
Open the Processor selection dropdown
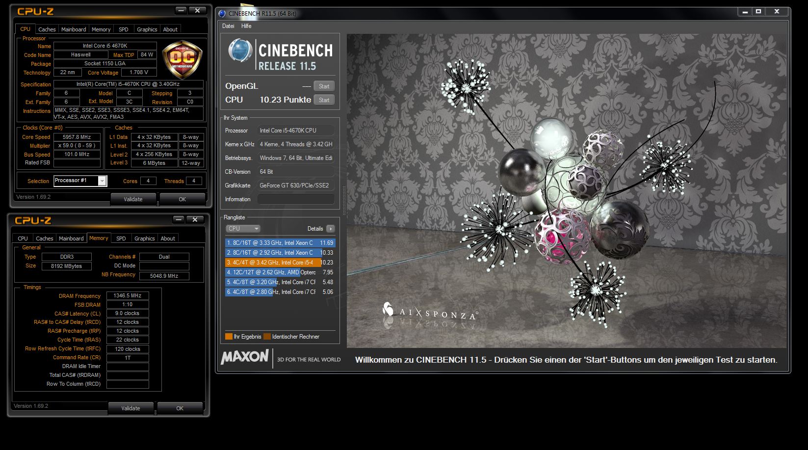[80, 181]
